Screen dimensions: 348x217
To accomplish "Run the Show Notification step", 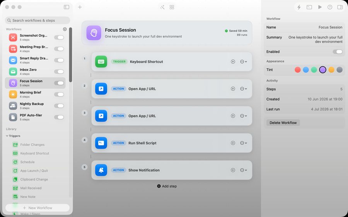I will click(233, 170).
